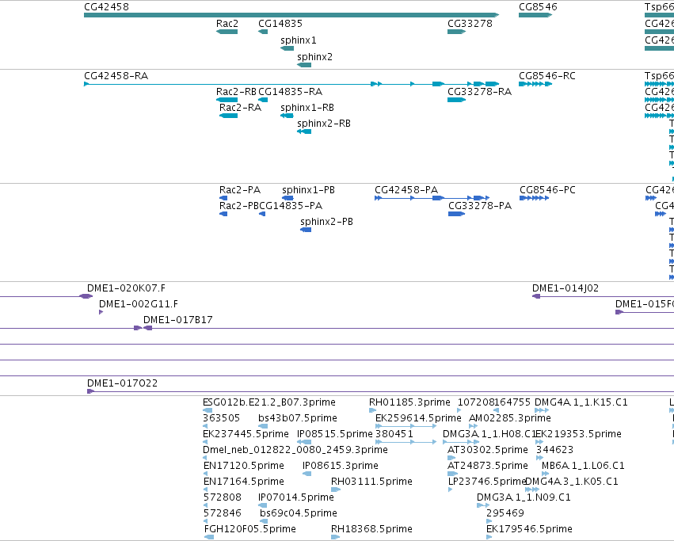
Task: Click the Rac2 gene feature
Action: point(227,32)
